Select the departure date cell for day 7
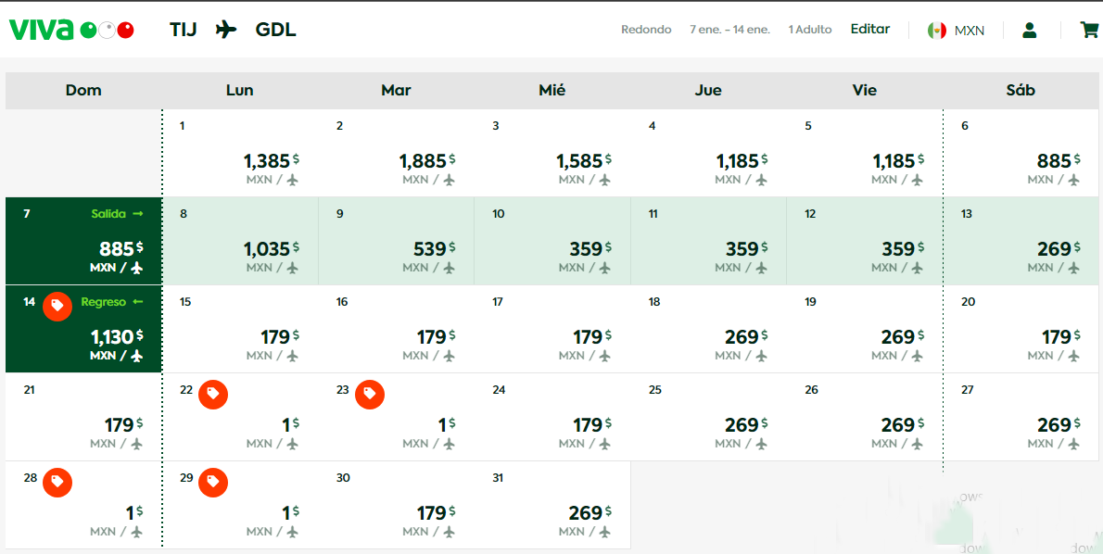 tap(83, 241)
